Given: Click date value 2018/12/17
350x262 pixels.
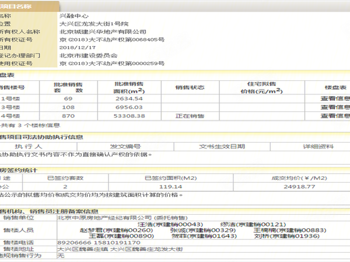Looking at the screenshot, I should pos(78,48).
